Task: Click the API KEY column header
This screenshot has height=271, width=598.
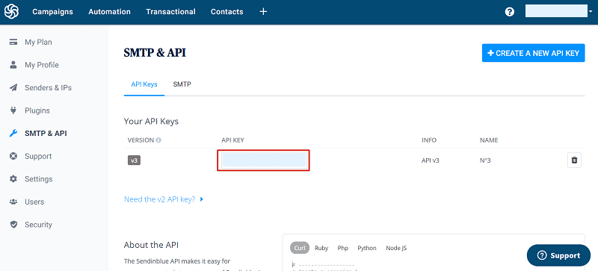Action: tap(232, 140)
